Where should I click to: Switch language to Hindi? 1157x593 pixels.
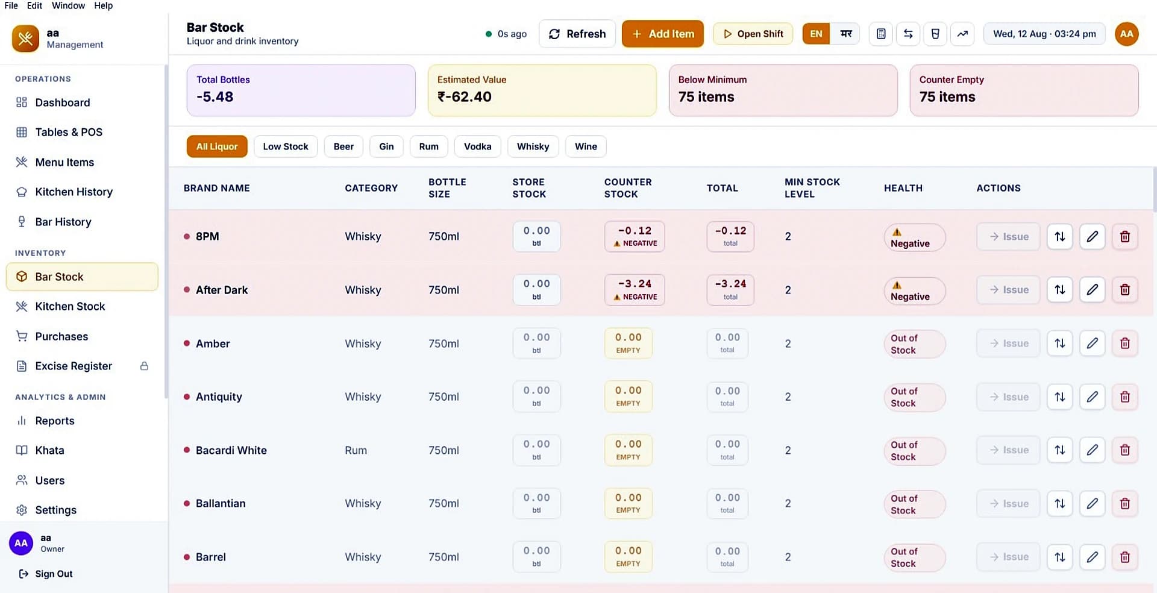[846, 34]
